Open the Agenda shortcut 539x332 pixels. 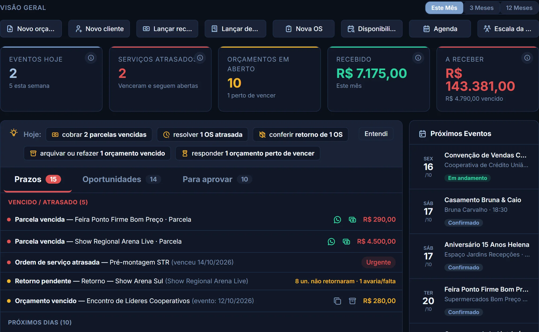(x=440, y=29)
